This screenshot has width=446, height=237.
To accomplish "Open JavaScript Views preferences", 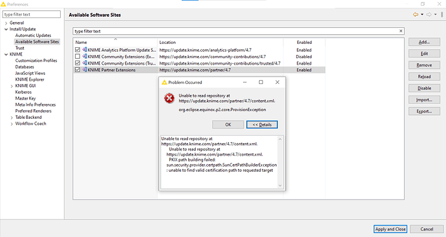I will (30, 73).
